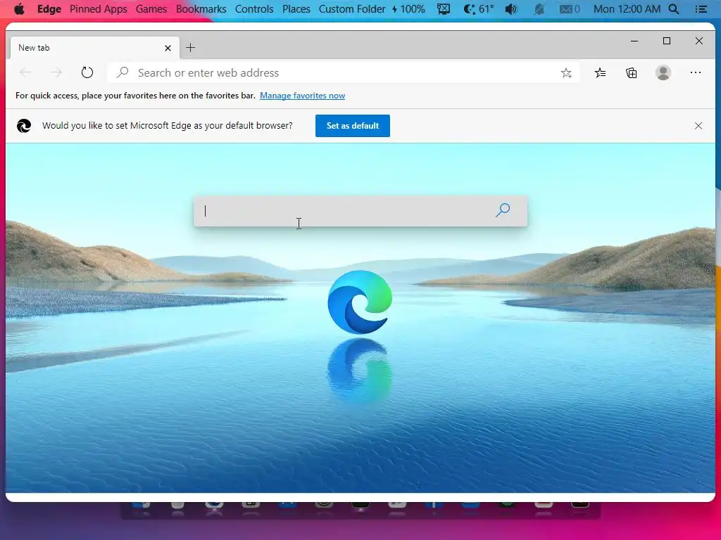Dismiss the default browser banner
Image resolution: width=721 pixels, height=540 pixels.
pyautogui.click(x=698, y=125)
